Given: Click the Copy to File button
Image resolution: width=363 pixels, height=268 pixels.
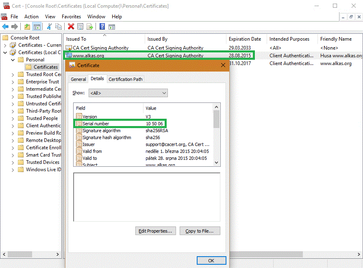Looking at the screenshot, I should coord(200,231).
